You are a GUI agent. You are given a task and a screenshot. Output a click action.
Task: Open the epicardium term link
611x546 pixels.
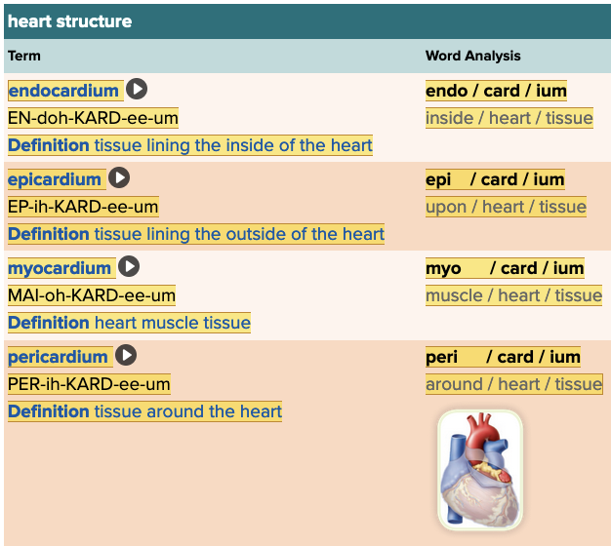click(55, 179)
